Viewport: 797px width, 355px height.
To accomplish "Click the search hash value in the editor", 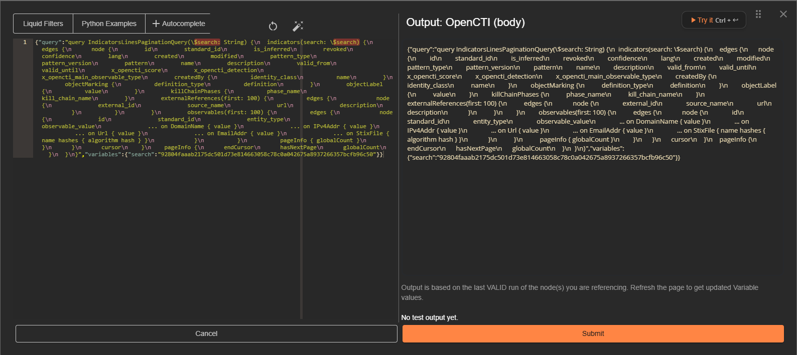I will [266, 154].
